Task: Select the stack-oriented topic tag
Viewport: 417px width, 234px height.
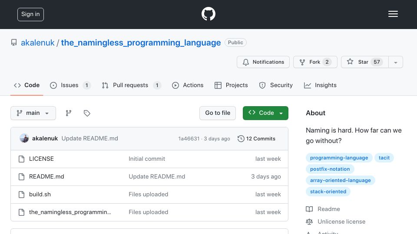Action: click(x=328, y=192)
